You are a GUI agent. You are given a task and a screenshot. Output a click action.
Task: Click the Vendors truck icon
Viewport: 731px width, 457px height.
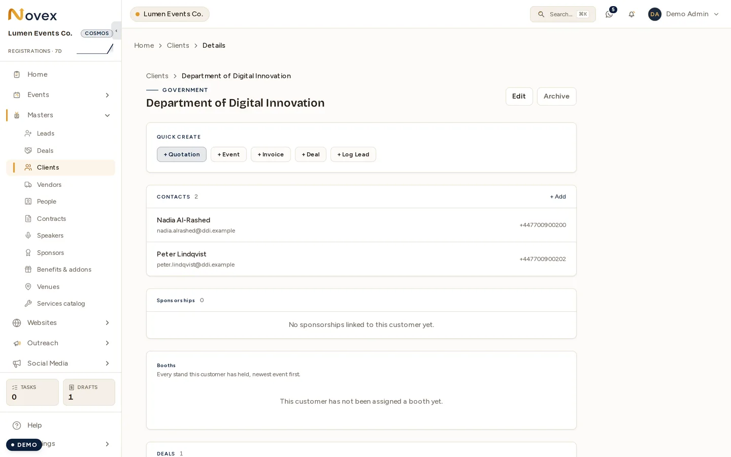coord(28,185)
